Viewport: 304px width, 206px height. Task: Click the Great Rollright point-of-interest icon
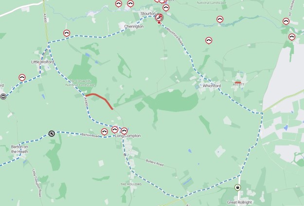(x=238, y=187)
